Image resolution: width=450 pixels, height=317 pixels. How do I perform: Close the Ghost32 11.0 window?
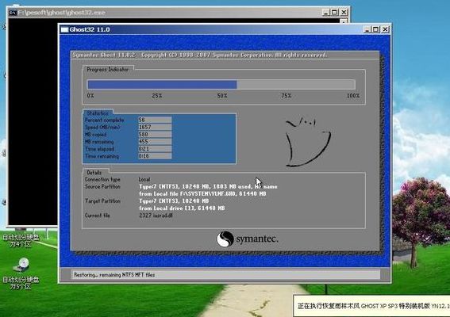click(385, 29)
